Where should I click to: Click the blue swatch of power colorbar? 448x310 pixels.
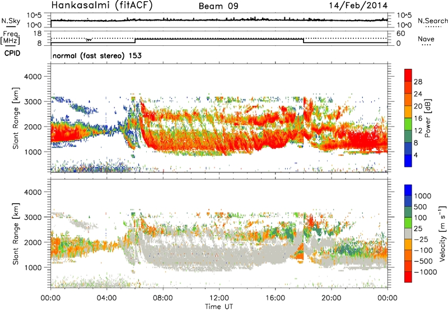pos(408,161)
